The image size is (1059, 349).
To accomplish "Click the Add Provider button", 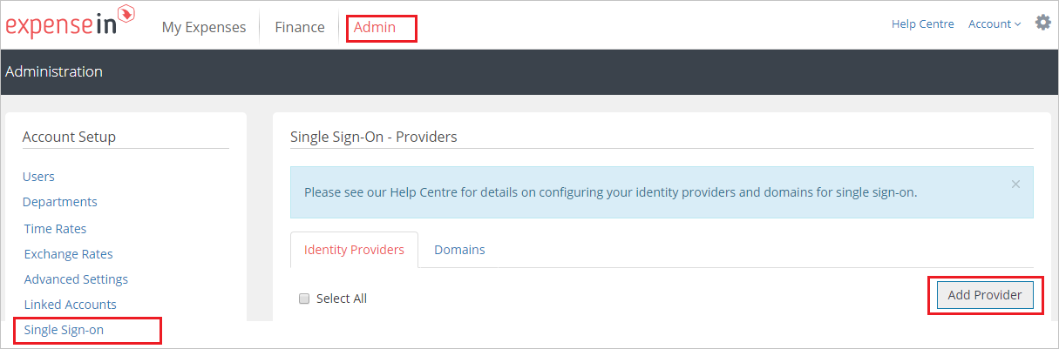I will pos(985,295).
